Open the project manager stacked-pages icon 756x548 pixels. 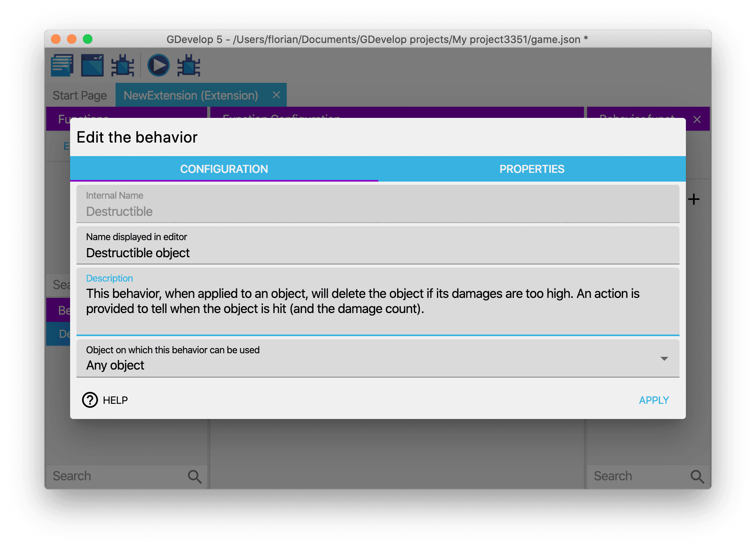(62, 65)
